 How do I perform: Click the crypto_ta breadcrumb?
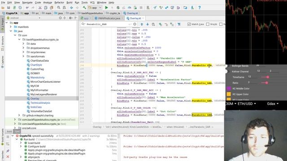point(113,13)
